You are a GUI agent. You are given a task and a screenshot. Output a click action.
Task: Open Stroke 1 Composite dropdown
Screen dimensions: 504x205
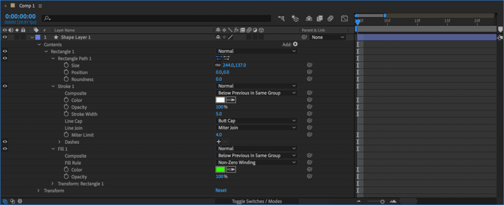[256, 93]
